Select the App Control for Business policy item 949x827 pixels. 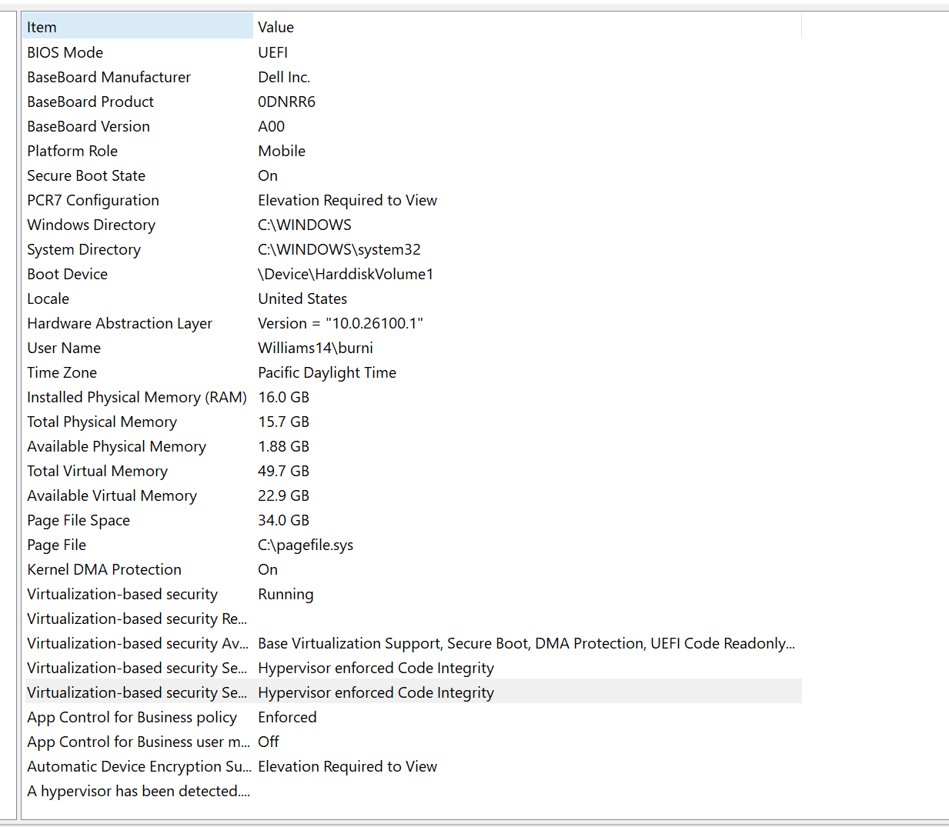(x=132, y=717)
